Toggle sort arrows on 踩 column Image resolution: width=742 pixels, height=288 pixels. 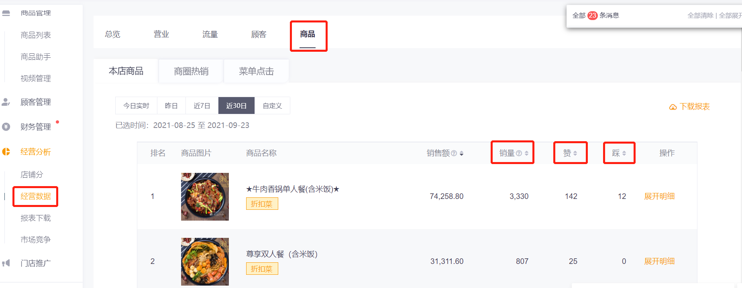click(624, 153)
